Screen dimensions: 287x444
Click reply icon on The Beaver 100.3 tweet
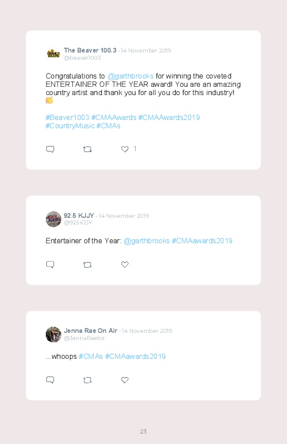[50, 149]
